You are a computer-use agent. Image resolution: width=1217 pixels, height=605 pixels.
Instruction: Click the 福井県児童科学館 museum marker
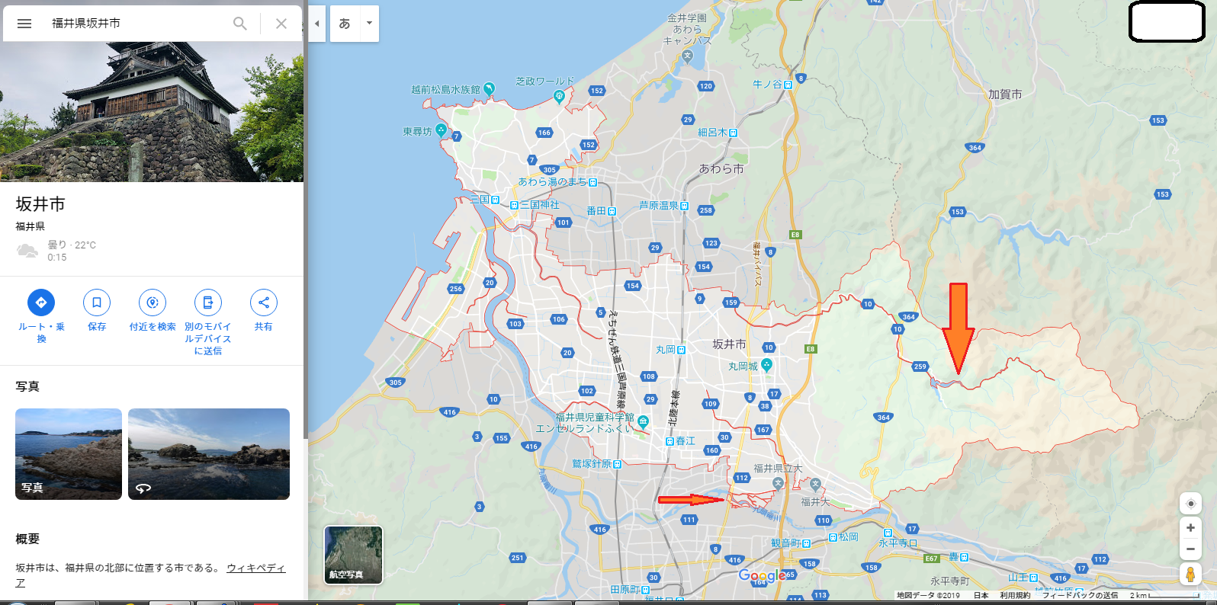click(644, 421)
